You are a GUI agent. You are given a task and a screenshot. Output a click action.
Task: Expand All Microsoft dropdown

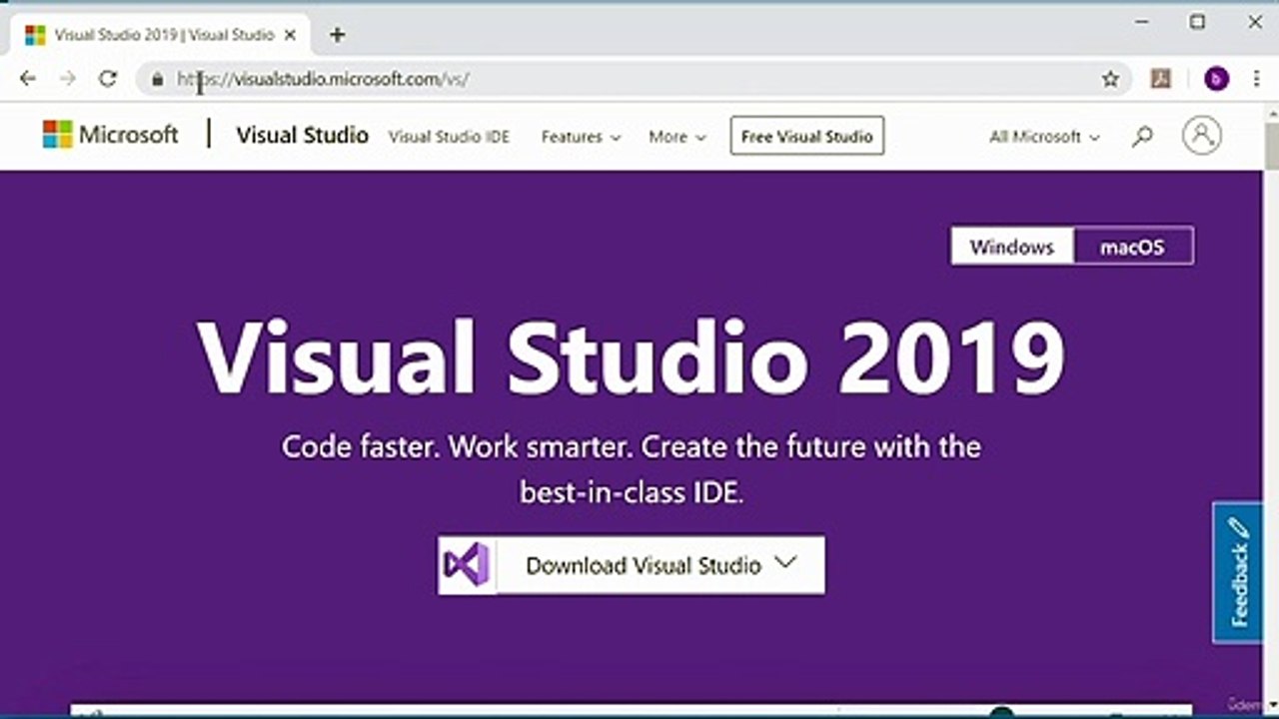coord(1044,137)
